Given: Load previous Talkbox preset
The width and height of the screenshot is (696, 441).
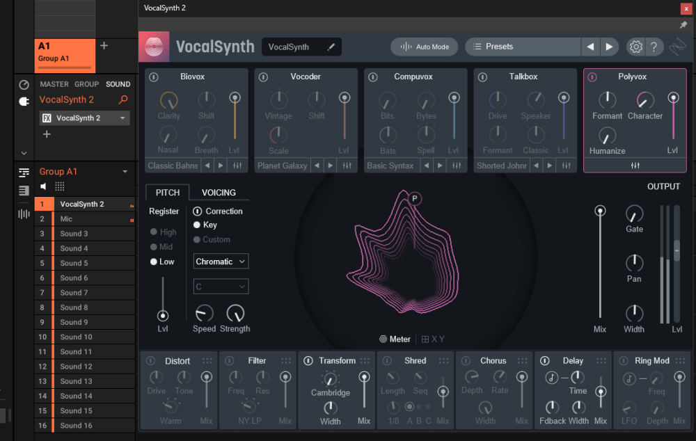Looking at the screenshot, I should coord(536,166).
